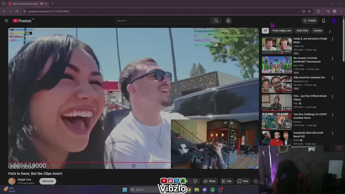
Task: Open Adapt & Joe Bartolozzi video thumbnail
Action: [x=277, y=46]
